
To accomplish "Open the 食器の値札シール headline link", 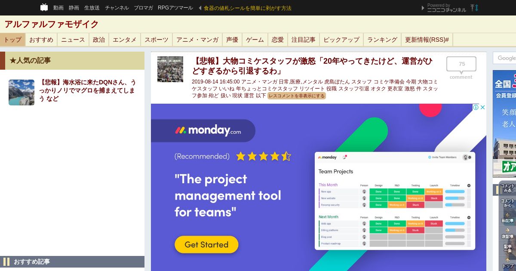I will (x=248, y=8).
